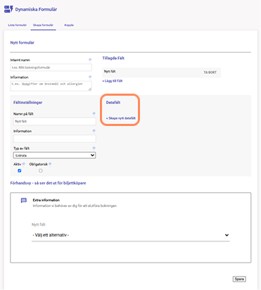Select the Nytt fält row in Tillagda Fält

click(x=161, y=72)
